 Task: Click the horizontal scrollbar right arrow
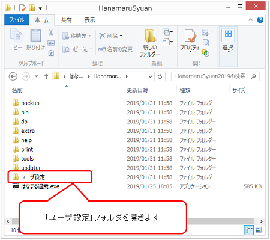(262, 221)
